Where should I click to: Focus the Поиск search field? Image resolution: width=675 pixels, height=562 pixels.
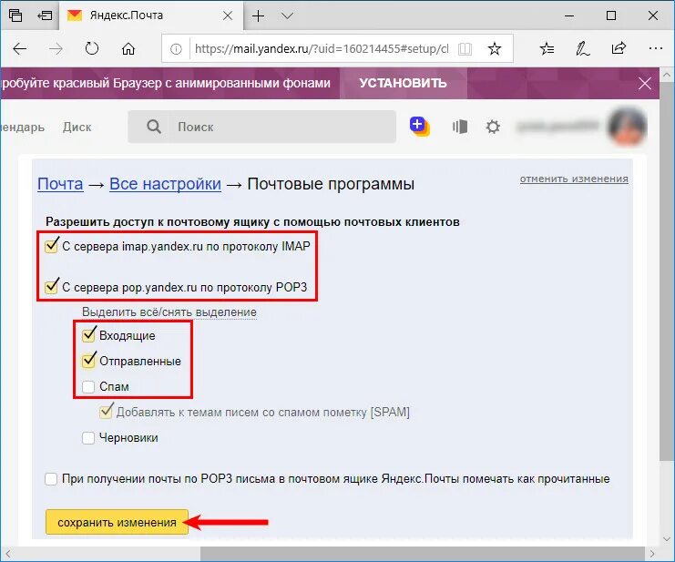tap(261, 127)
